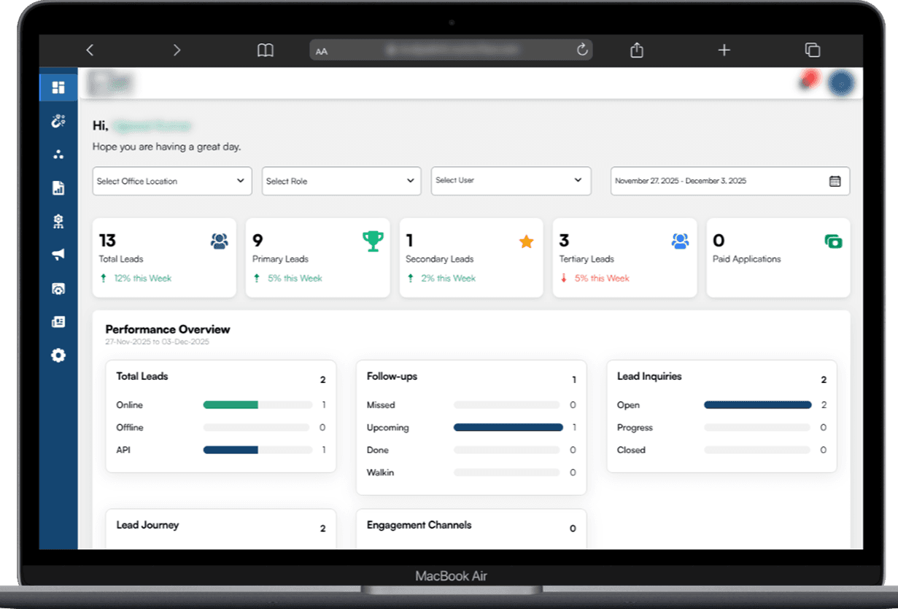Image resolution: width=898 pixels, height=609 pixels.
Task: Click the browser Share button
Action: 635,50
